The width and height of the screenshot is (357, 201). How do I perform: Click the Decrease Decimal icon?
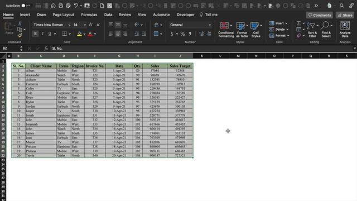pyautogui.click(x=209, y=33)
